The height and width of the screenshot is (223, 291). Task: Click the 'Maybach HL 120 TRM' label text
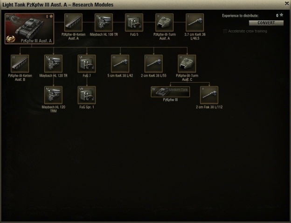point(54,109)
